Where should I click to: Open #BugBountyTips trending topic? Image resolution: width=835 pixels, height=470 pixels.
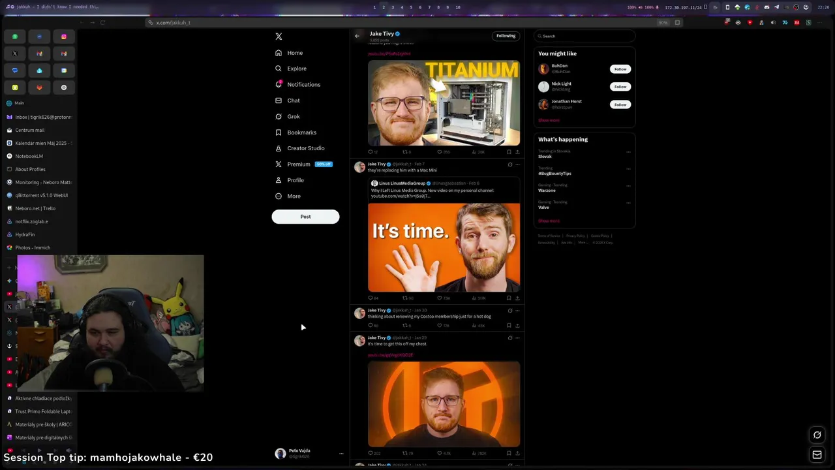point(554,174)
